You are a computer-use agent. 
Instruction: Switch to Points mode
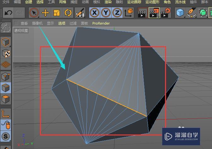(x=6, y=77)
